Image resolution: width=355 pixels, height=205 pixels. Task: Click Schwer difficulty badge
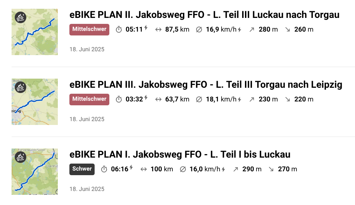[82, 169]
